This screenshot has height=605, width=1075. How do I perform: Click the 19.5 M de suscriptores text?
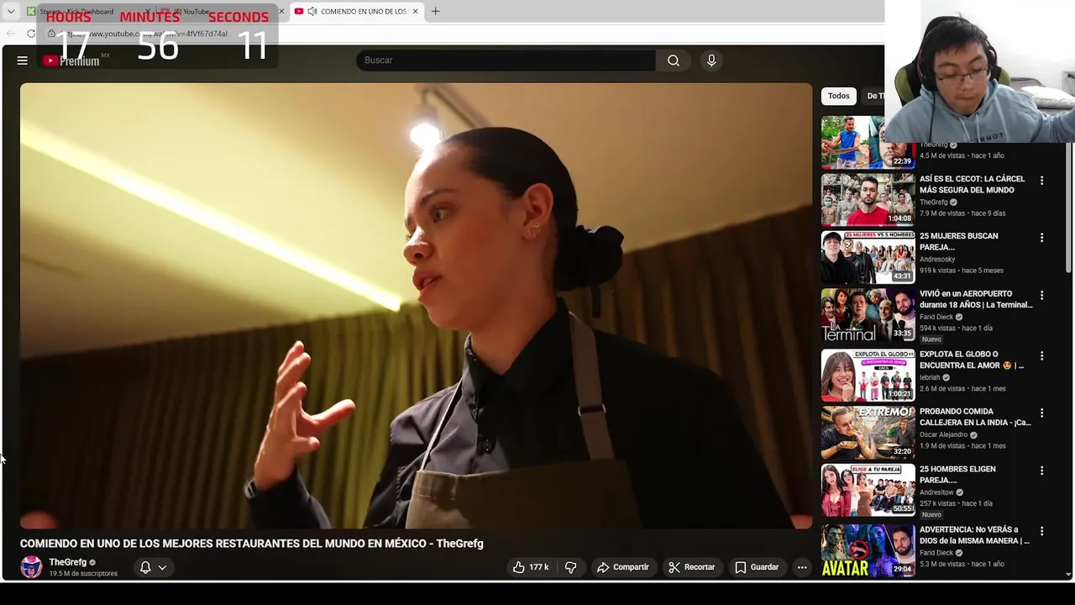click(x=83, y=574)
